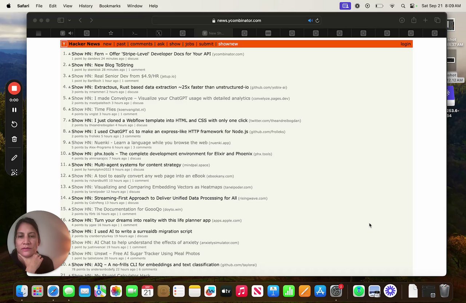This screenshot has width=466, height=303.
Task: Delete the recording with the trash icon
Action: coord(14,139)
